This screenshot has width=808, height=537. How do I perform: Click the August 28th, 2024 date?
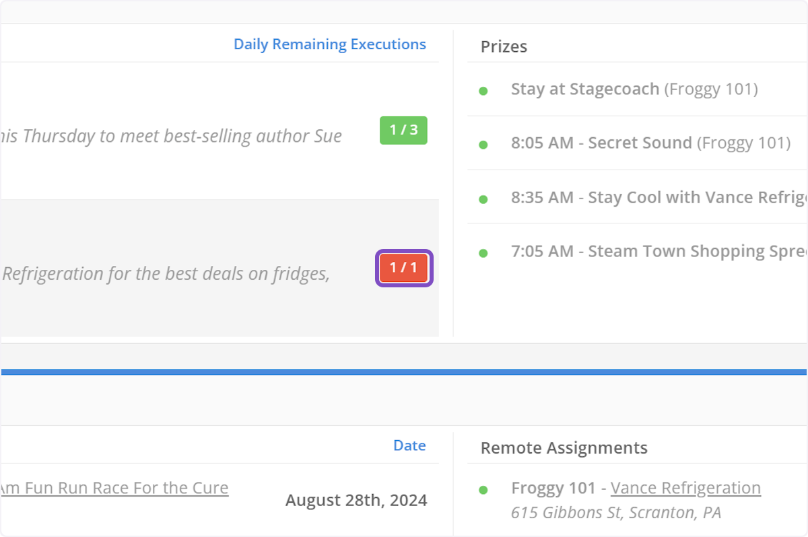click(x=356, y=500)
